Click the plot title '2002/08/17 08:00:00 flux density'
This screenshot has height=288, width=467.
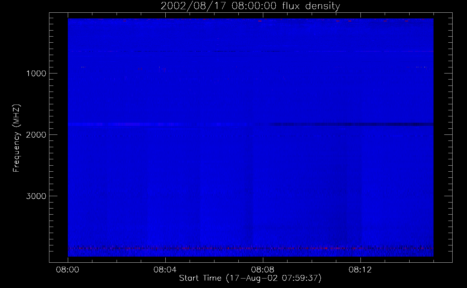coord(250,6)
